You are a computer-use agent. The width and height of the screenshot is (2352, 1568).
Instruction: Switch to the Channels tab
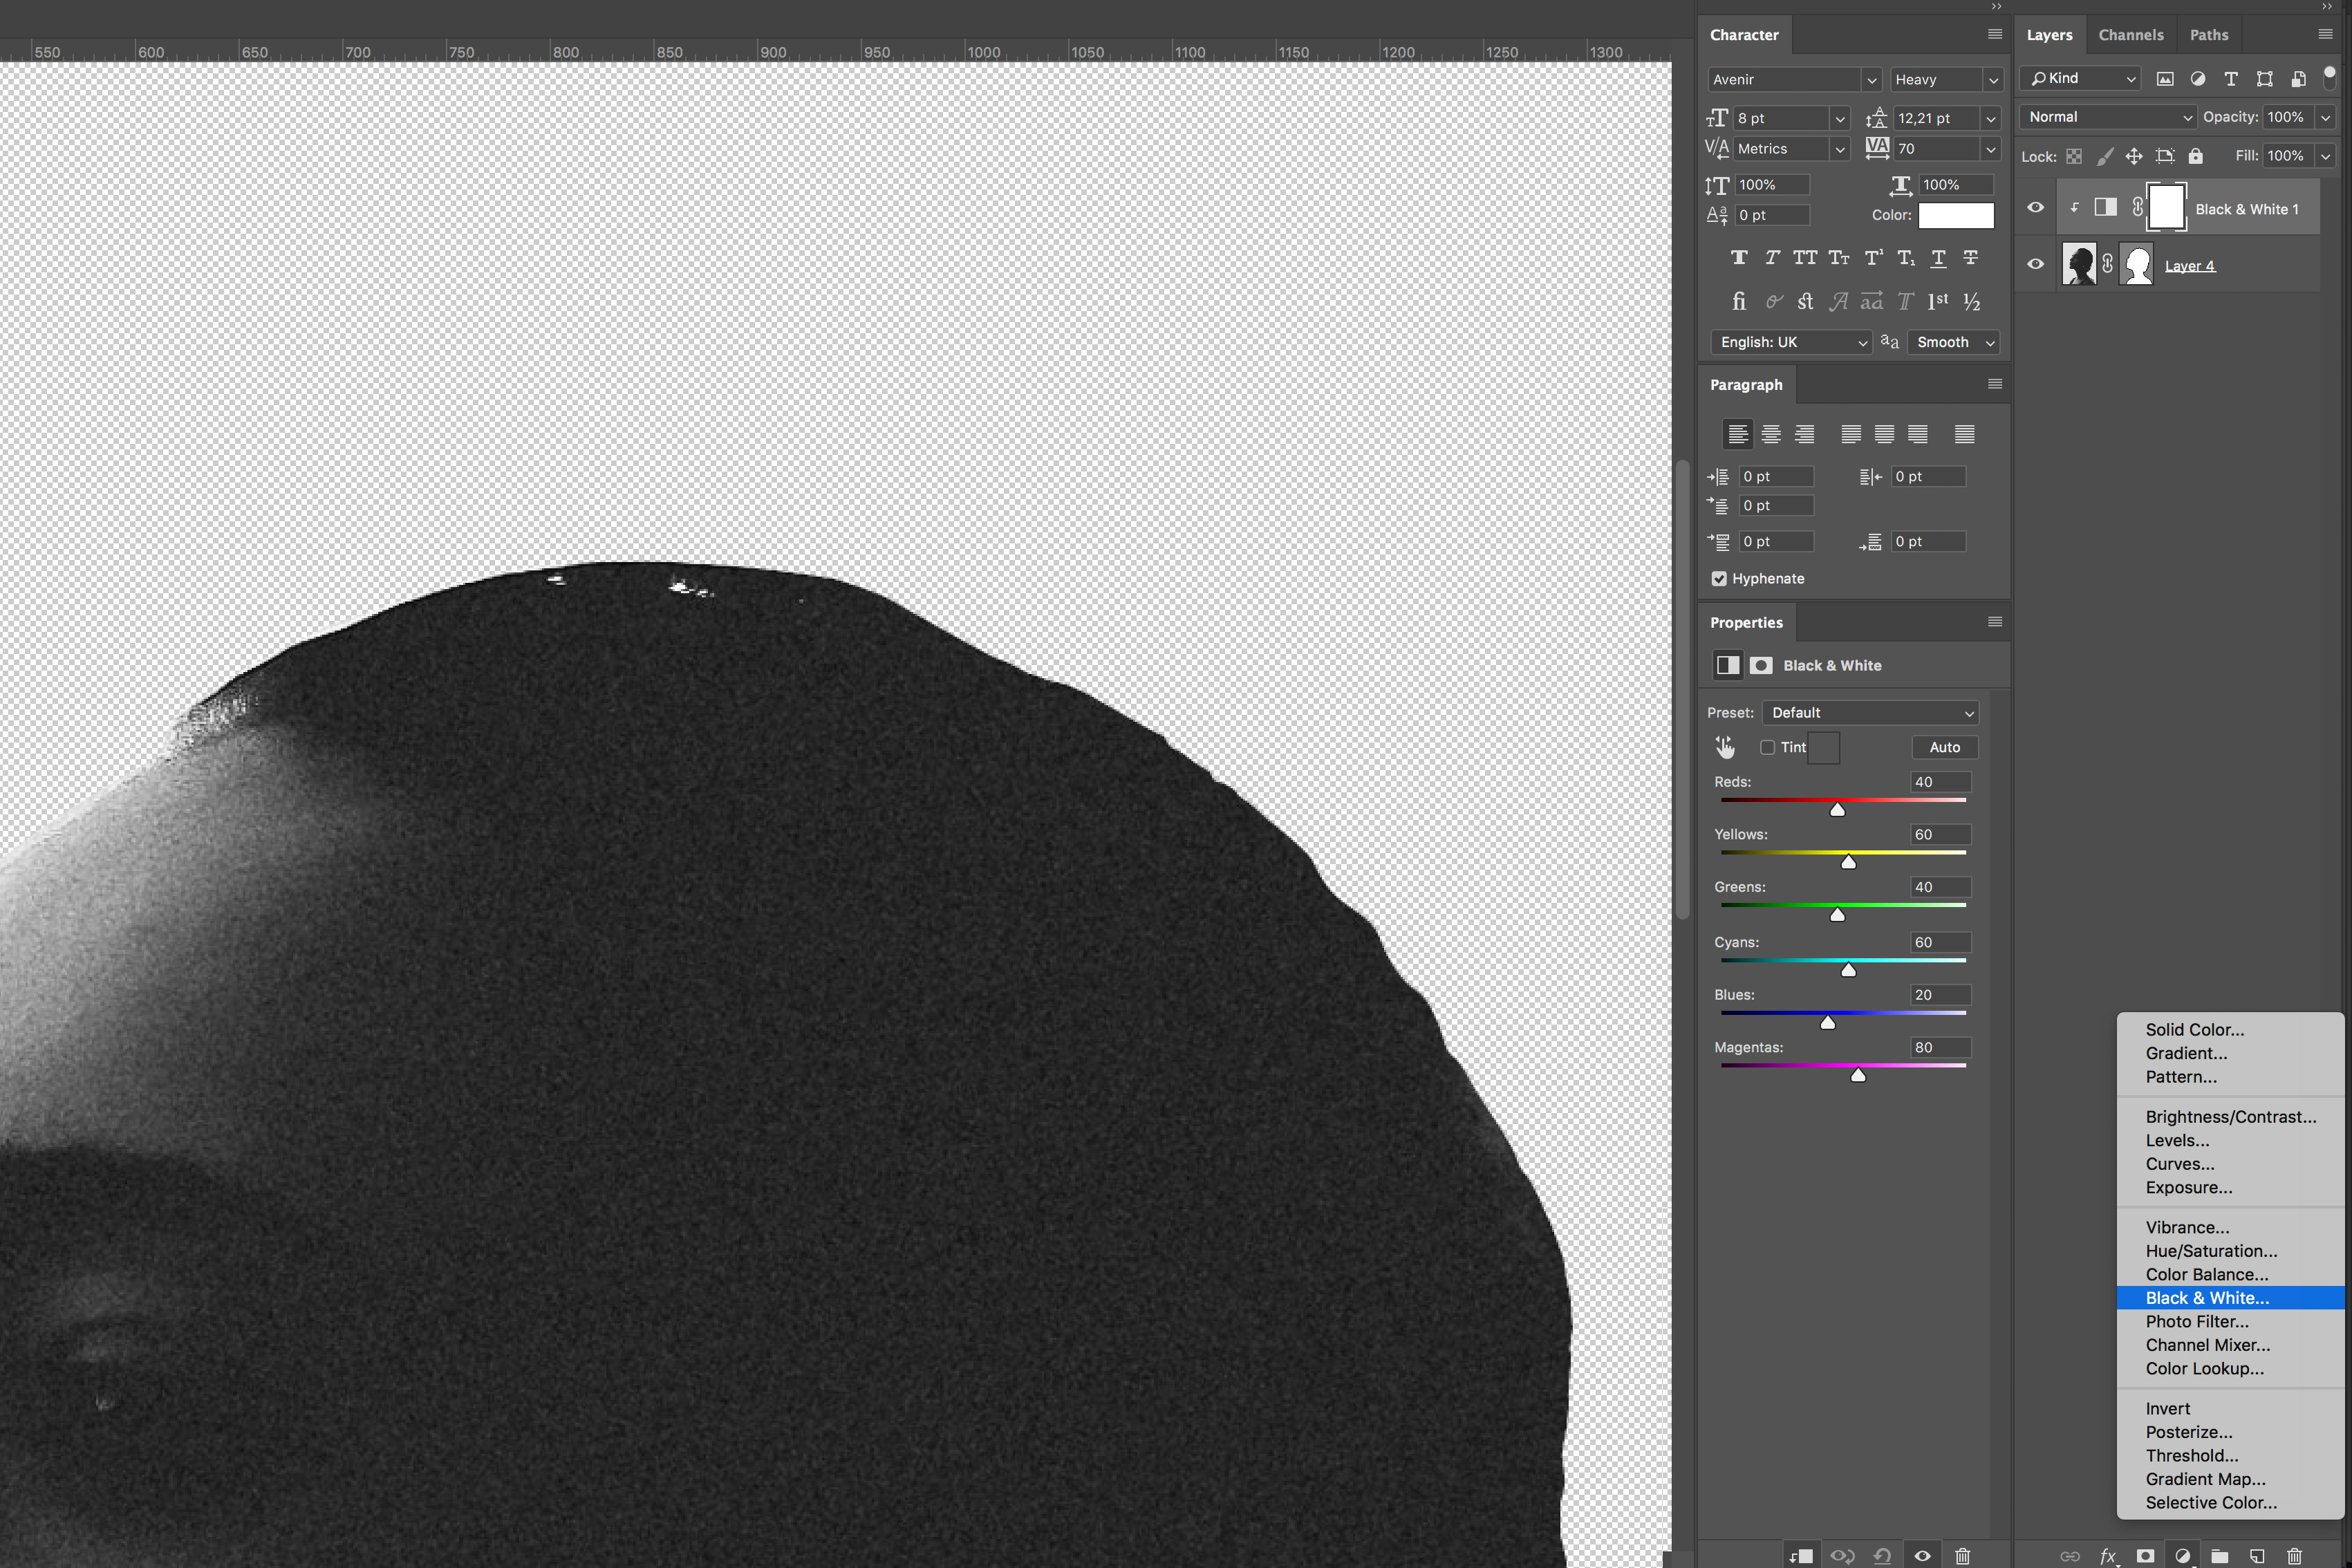[2131, 34]
